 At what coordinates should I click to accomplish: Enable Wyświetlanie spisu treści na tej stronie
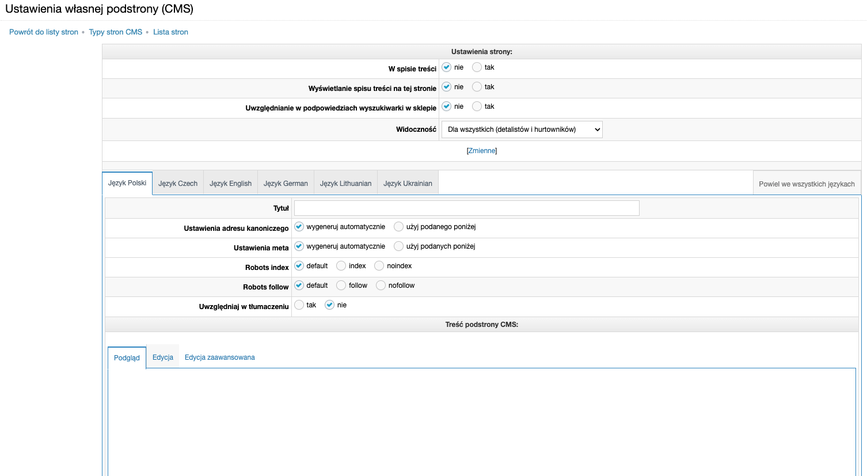click(476, 87)
